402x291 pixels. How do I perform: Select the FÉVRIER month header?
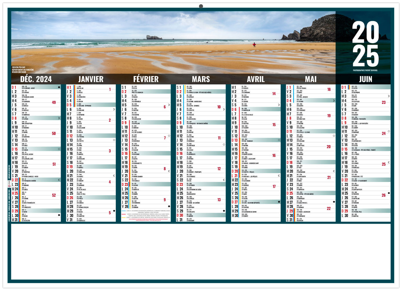click(146, 79)
